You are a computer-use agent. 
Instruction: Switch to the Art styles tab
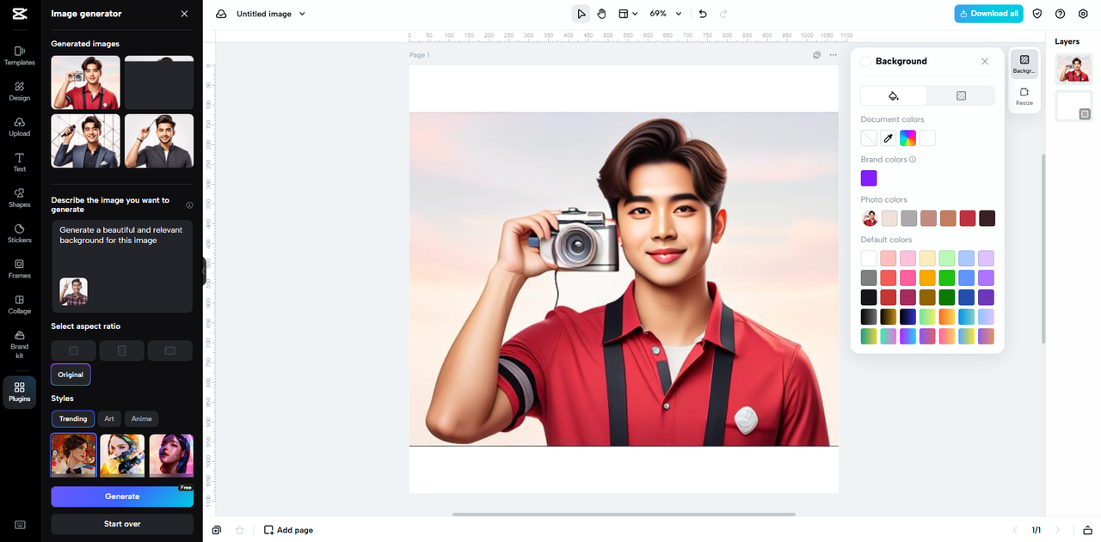[109, 419]
